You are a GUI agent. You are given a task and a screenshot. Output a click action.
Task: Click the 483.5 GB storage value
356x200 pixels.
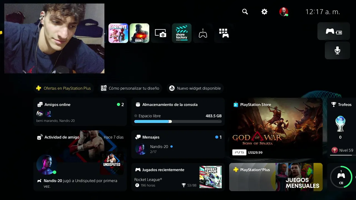click(x=214, y=116)
